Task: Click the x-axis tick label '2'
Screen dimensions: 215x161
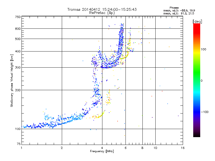Action: pos(62,148)
